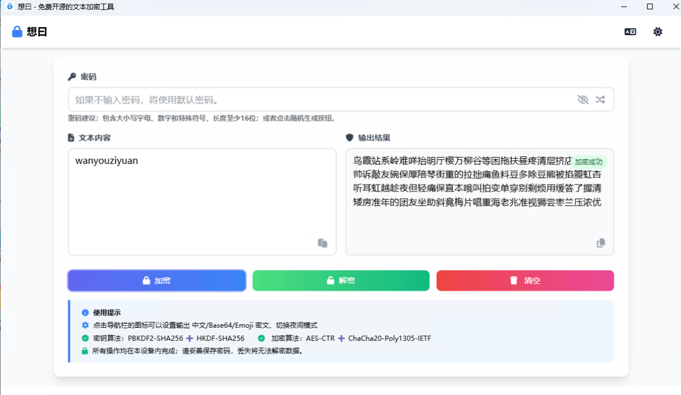Copy output result using copy icon
681x395 pixels.
(601, 243)
